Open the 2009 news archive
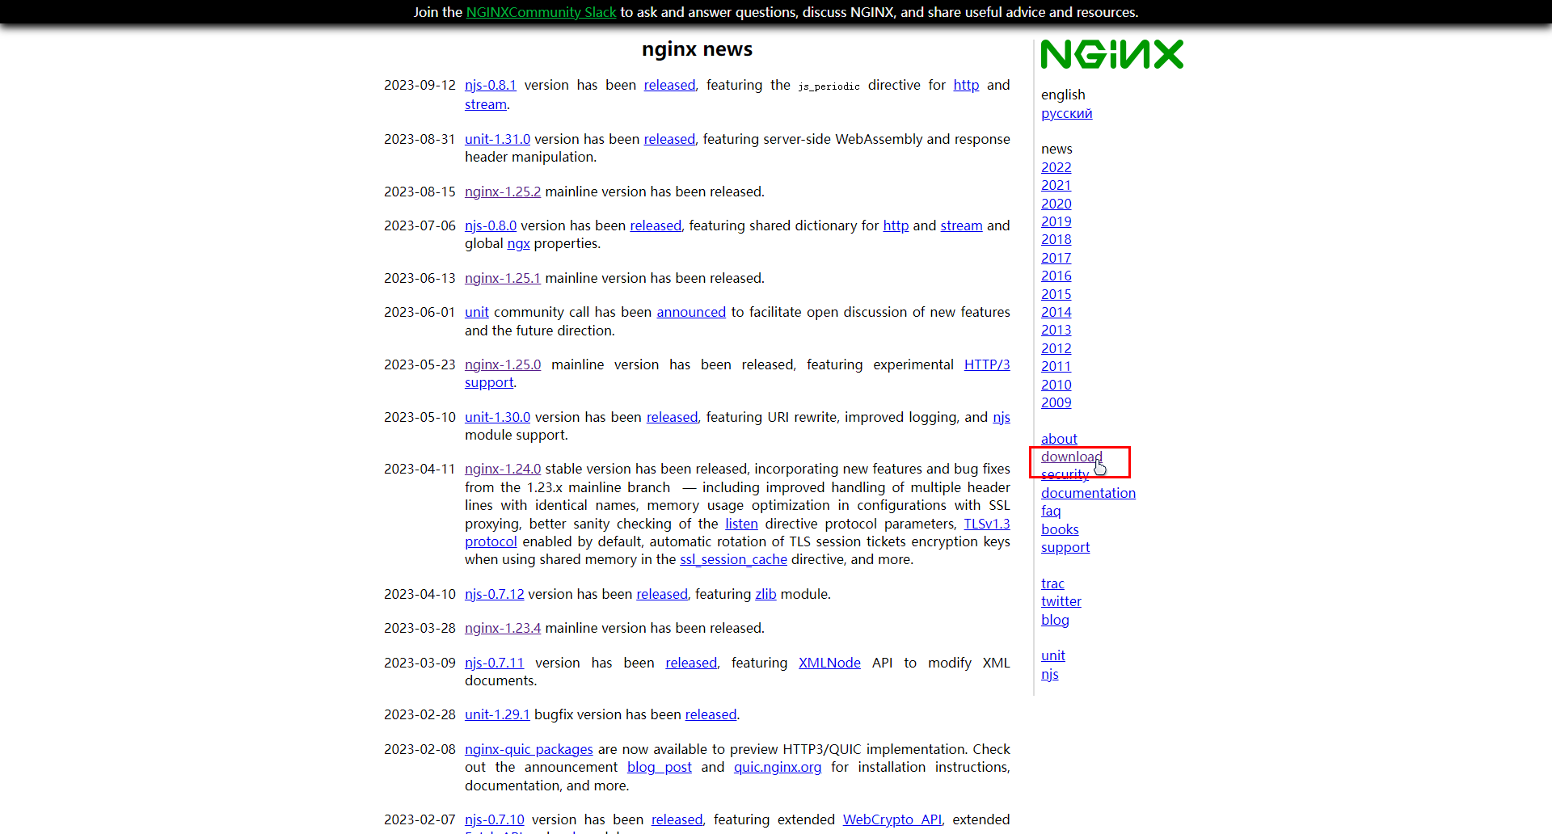Viewport: 1552px width, 834px height. pyautogui.click(x=1056, y=402)
